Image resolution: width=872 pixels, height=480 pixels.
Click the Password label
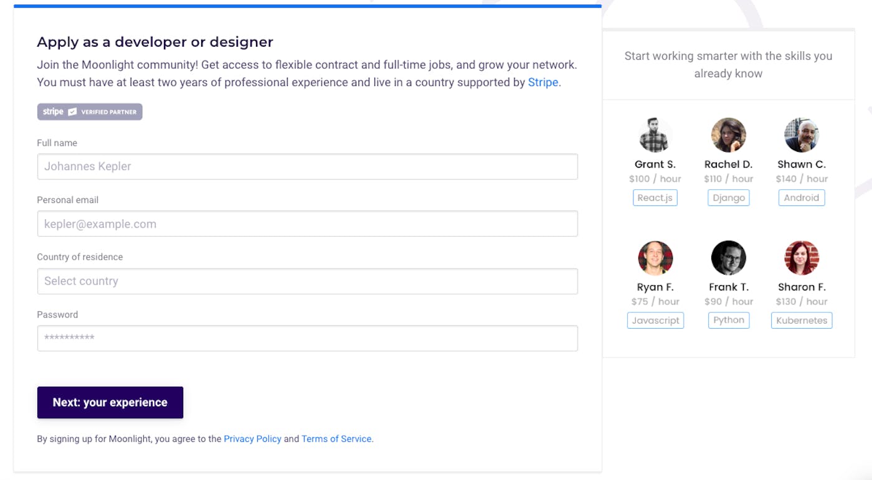[57, 314]
